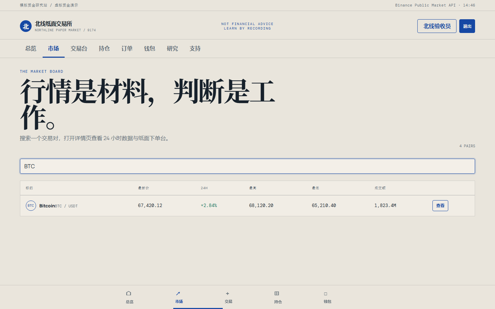The height and width of the screenshot is (309, 495).
Task: Click the BTC coin icon in Bitcoin row
Action: (31, 206)
